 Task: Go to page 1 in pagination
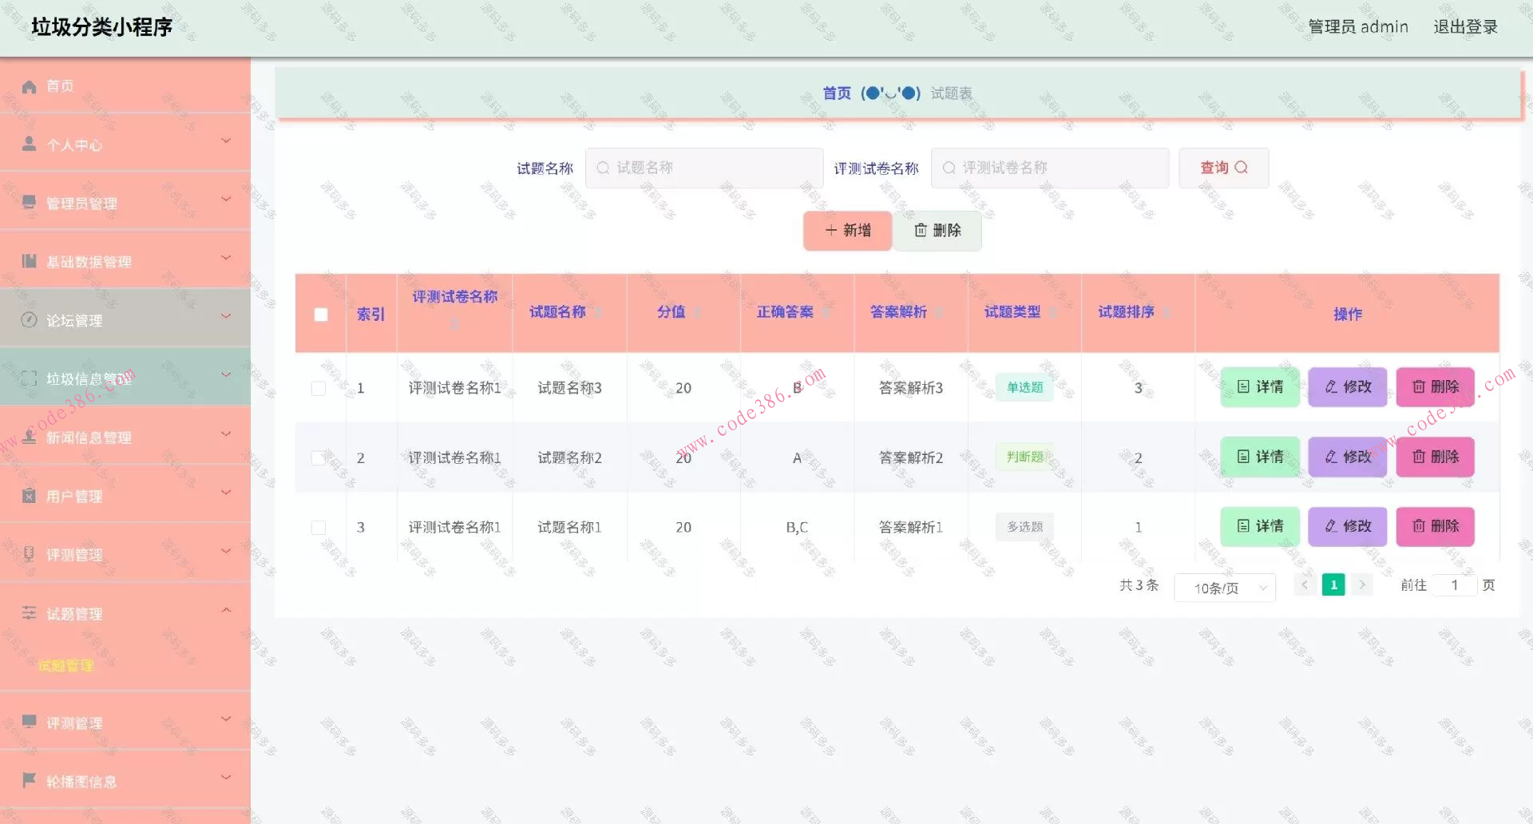1333,584
